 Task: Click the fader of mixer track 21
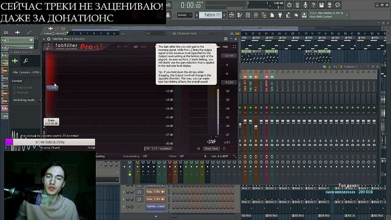tap(245, 122)
